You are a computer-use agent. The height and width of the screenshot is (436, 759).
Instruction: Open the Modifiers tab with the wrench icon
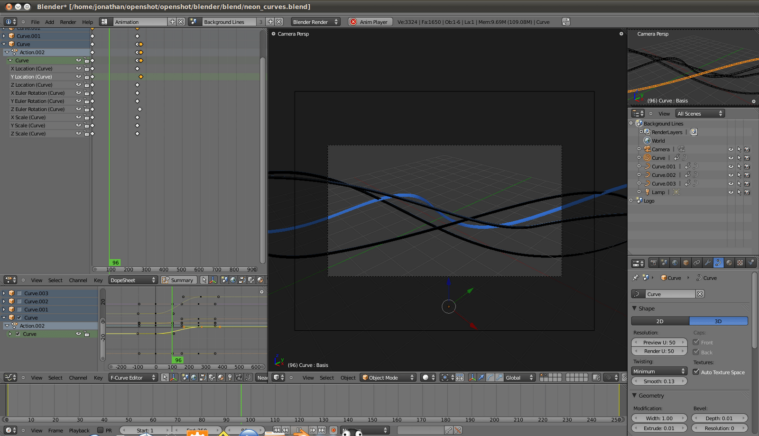(x=707, y=263)
